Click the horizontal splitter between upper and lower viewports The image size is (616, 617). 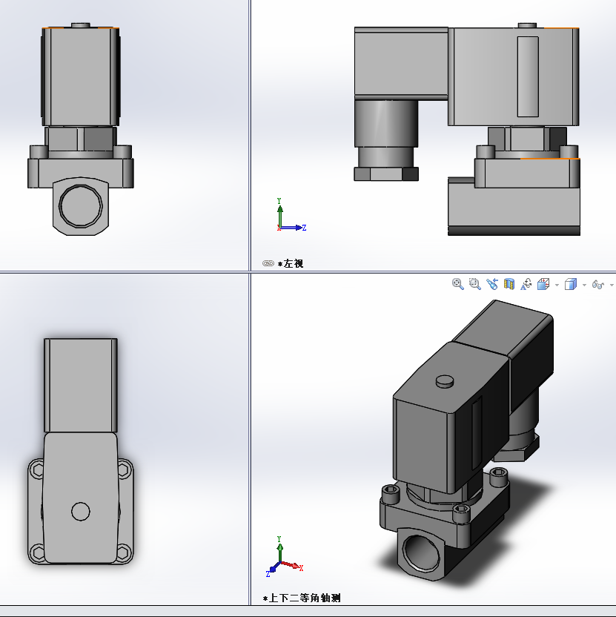[308, 271]
